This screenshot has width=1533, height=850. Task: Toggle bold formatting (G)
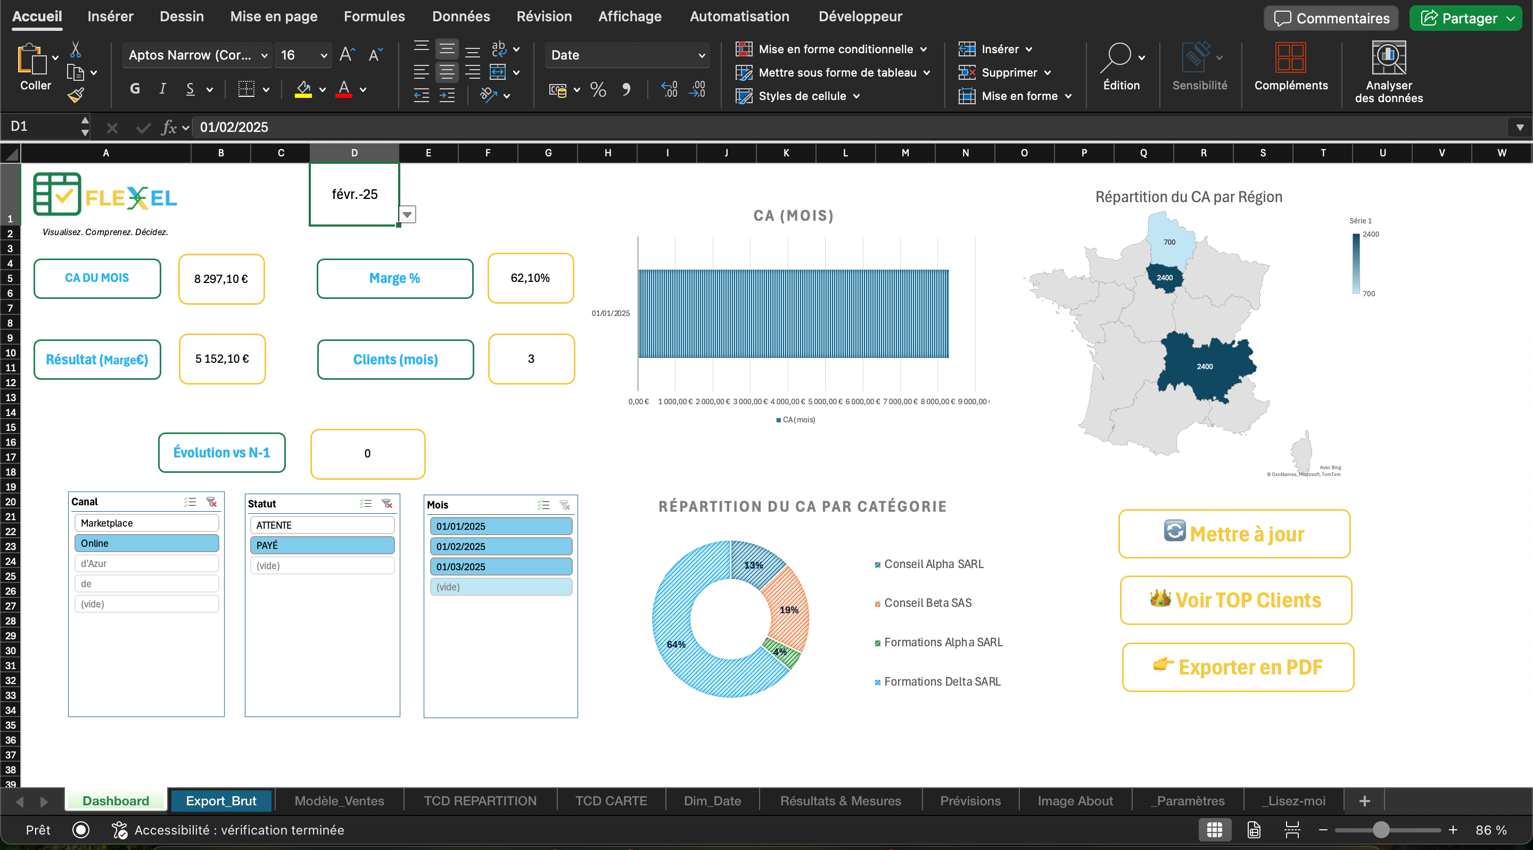tap(135, 89)
